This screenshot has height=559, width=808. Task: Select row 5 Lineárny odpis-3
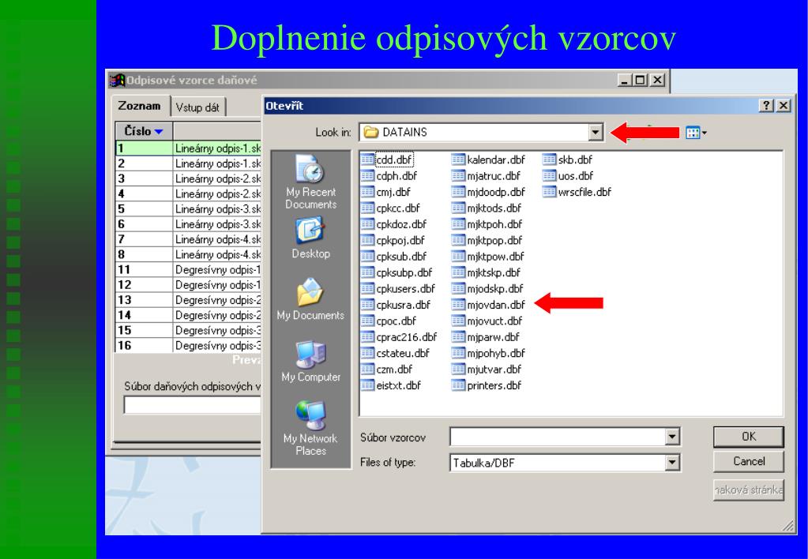[189, 209]
